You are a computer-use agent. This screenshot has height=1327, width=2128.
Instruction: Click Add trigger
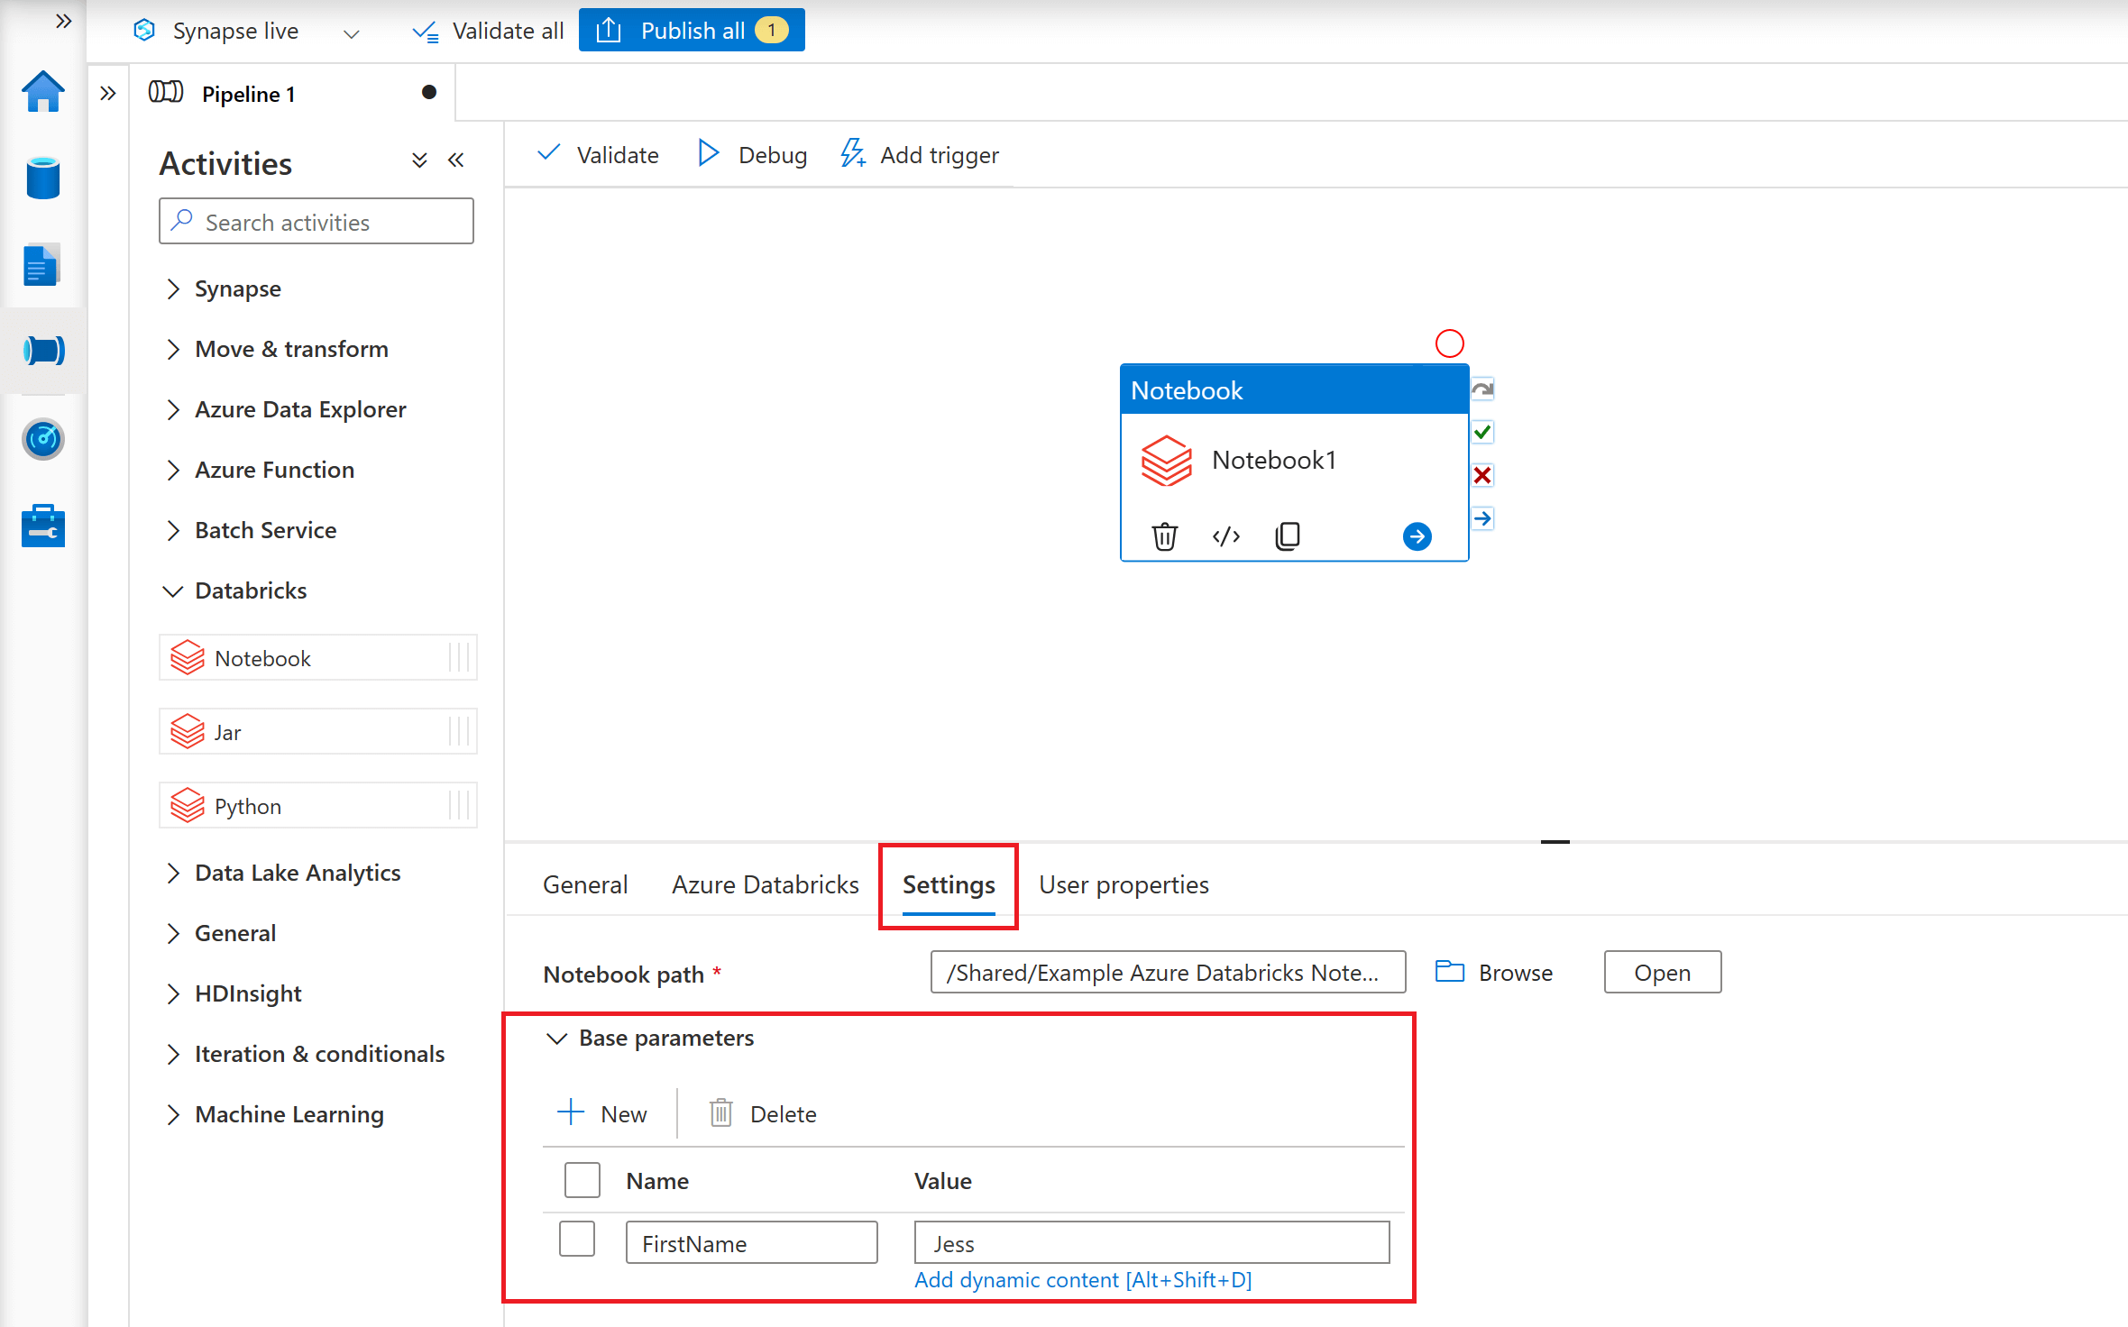click(x=920, y=155)
